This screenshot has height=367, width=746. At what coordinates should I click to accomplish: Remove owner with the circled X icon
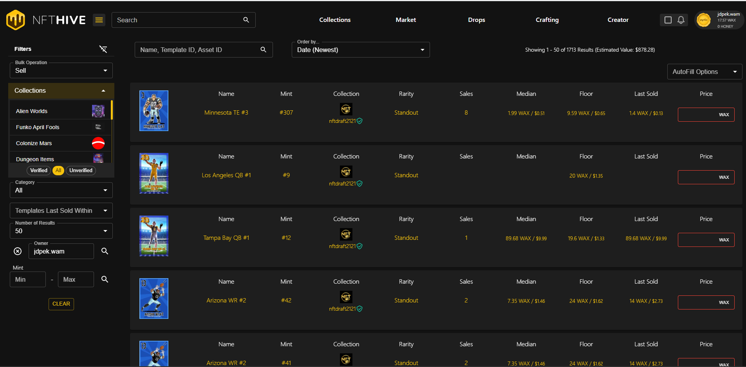[x=18, y=251]
